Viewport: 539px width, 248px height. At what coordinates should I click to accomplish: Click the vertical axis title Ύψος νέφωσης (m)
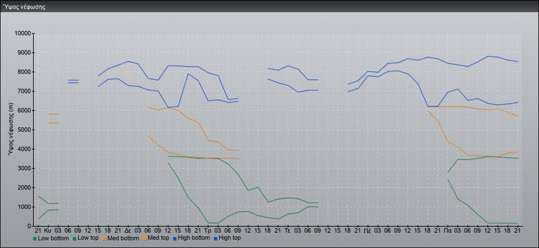pyautogui.click(x=12, y=130)
